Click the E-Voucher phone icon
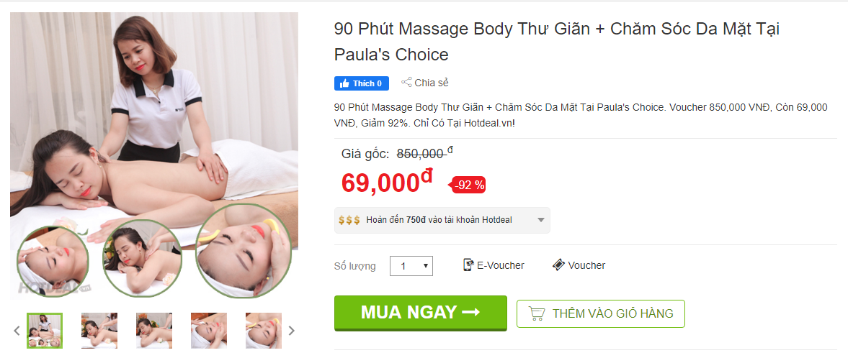 (x=468, y=265)
